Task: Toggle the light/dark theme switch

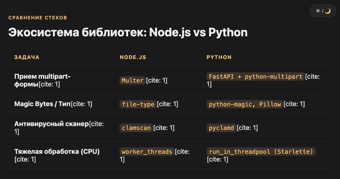Action: click(323, 11)
